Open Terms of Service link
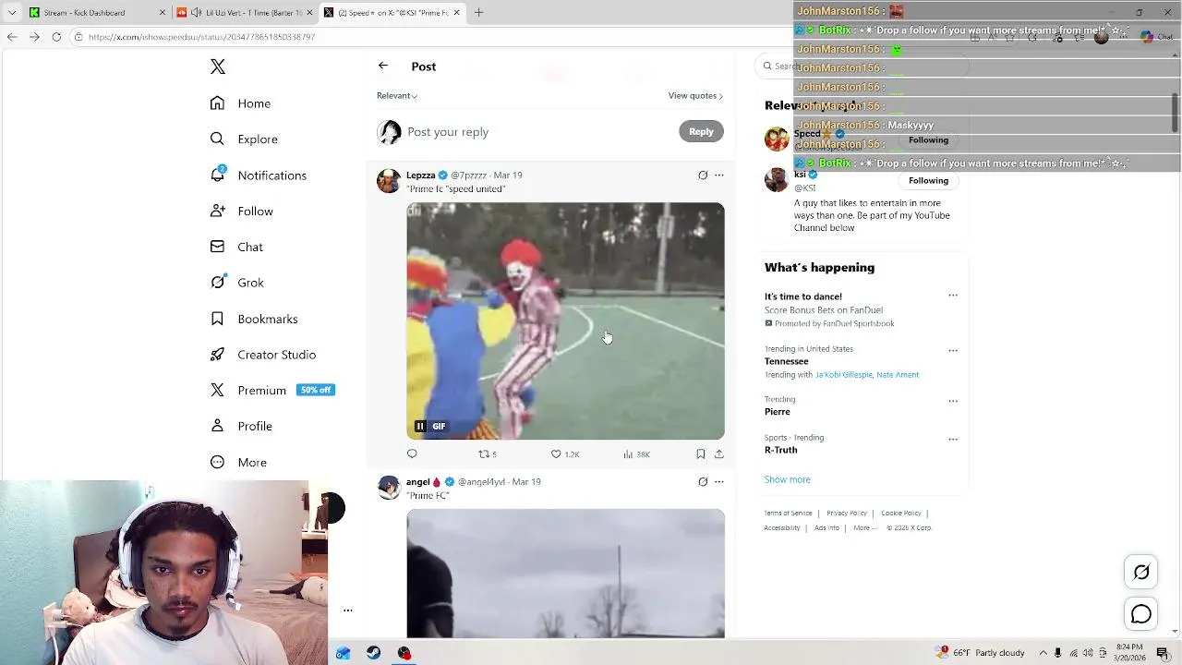 tap(788, 514)
